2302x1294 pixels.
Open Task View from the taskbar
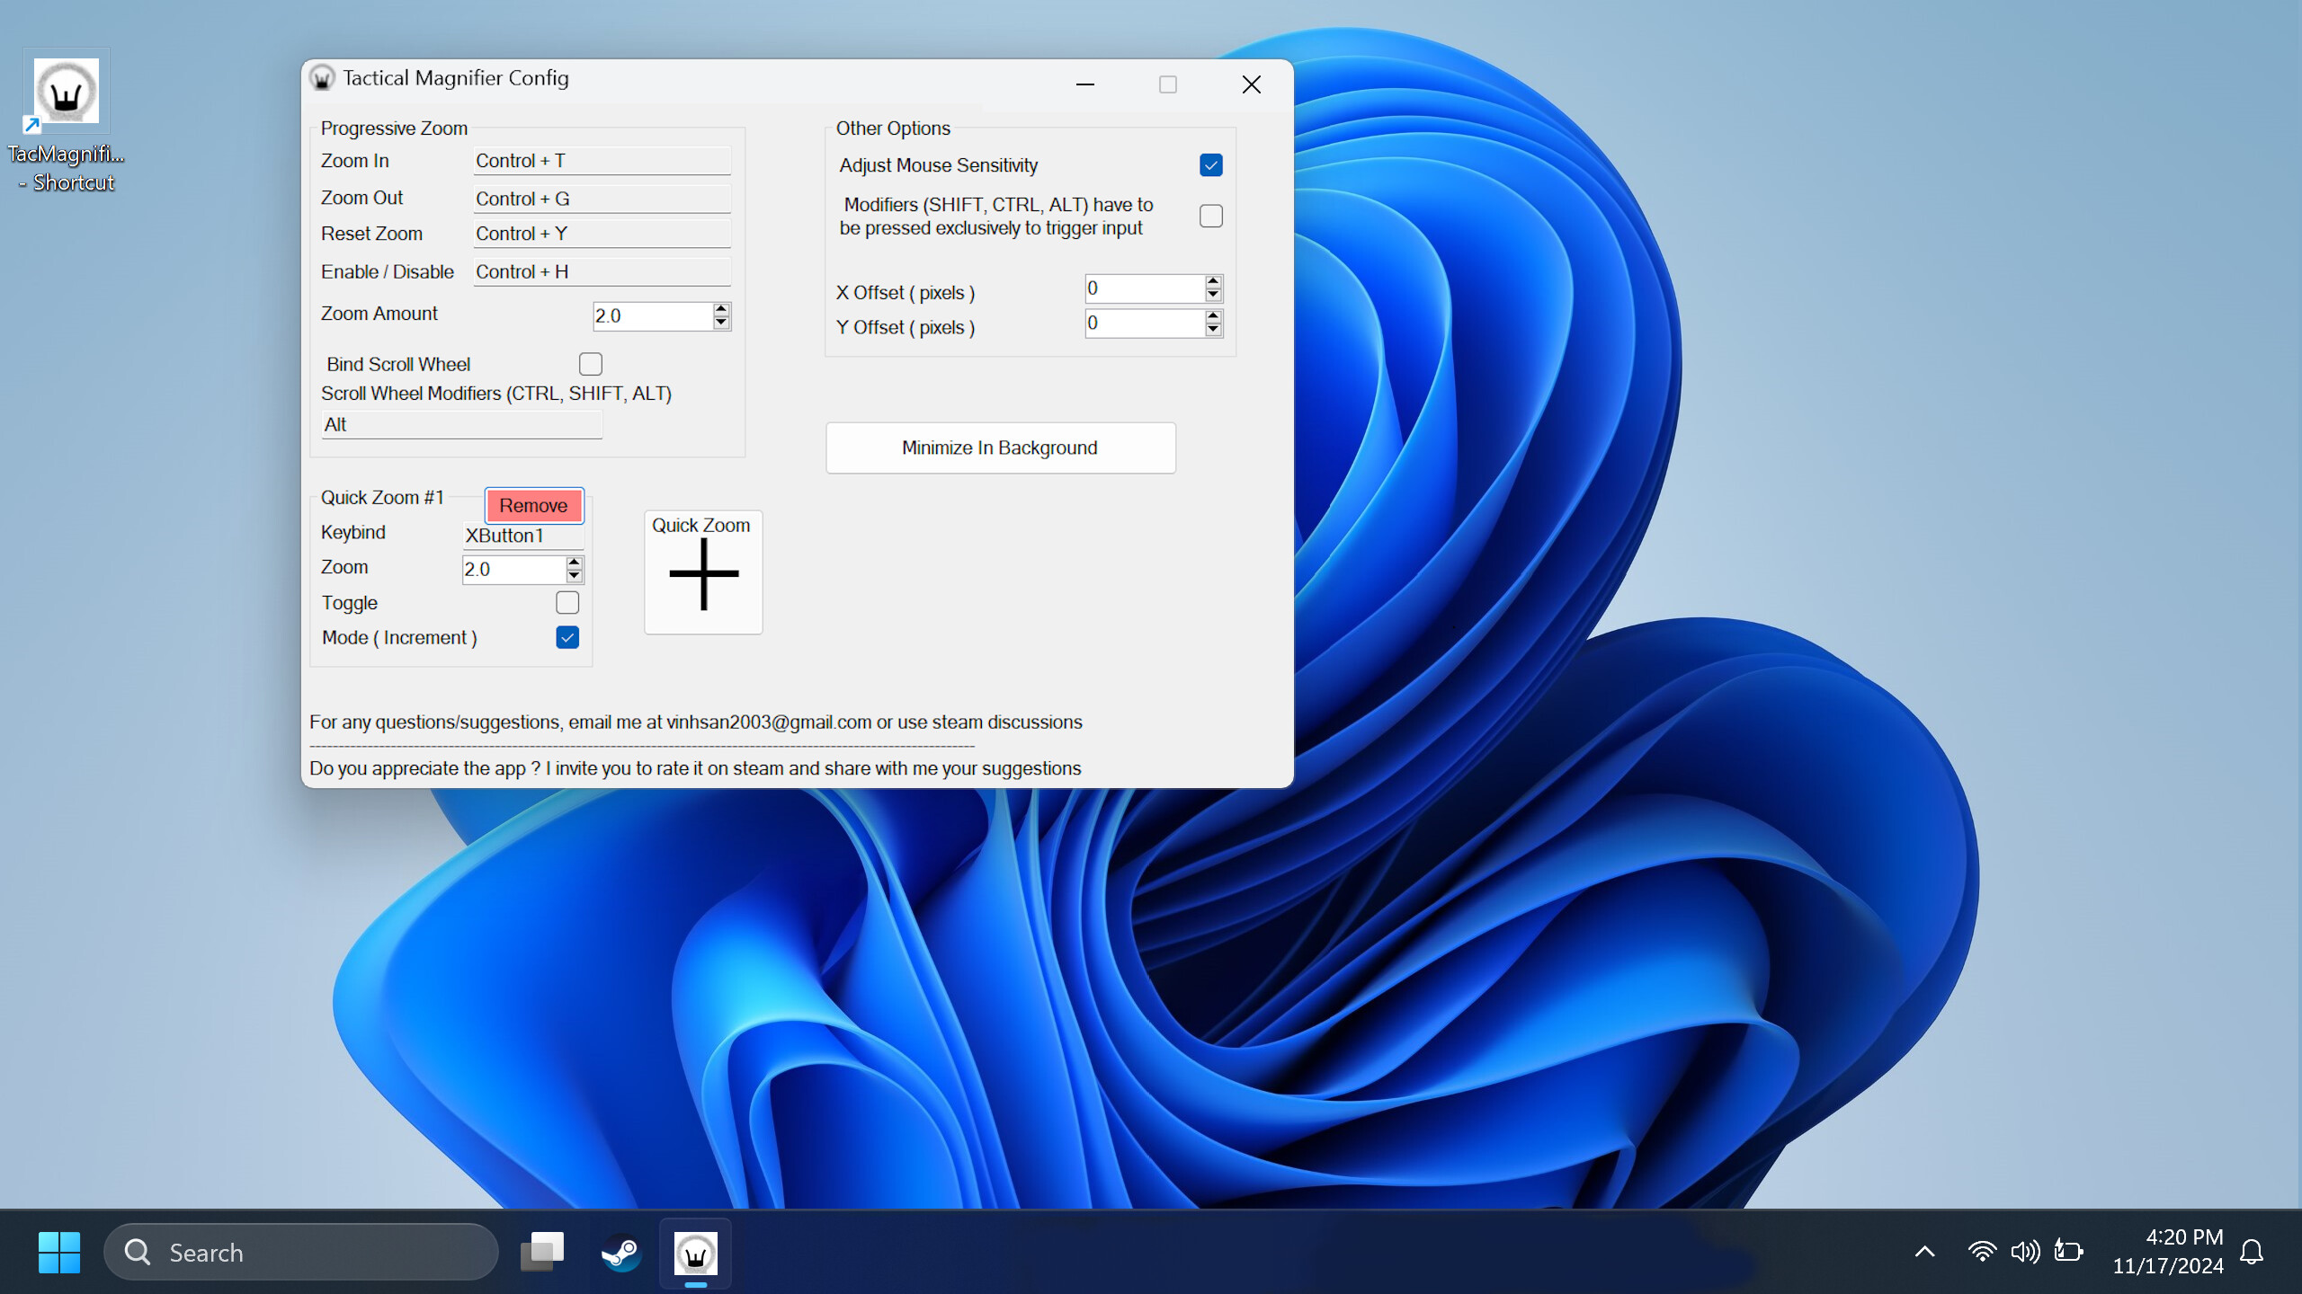pyautogui.click(x=541, y=1252)
